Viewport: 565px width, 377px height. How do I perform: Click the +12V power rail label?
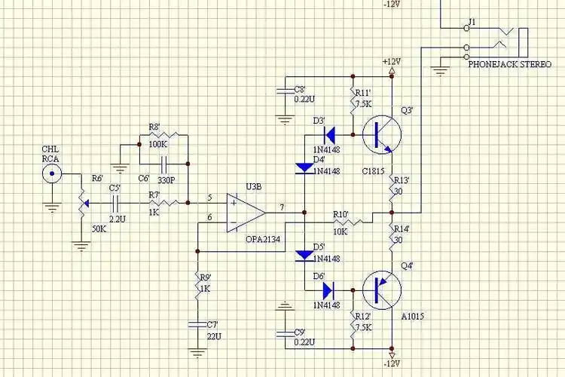(392, 61)
